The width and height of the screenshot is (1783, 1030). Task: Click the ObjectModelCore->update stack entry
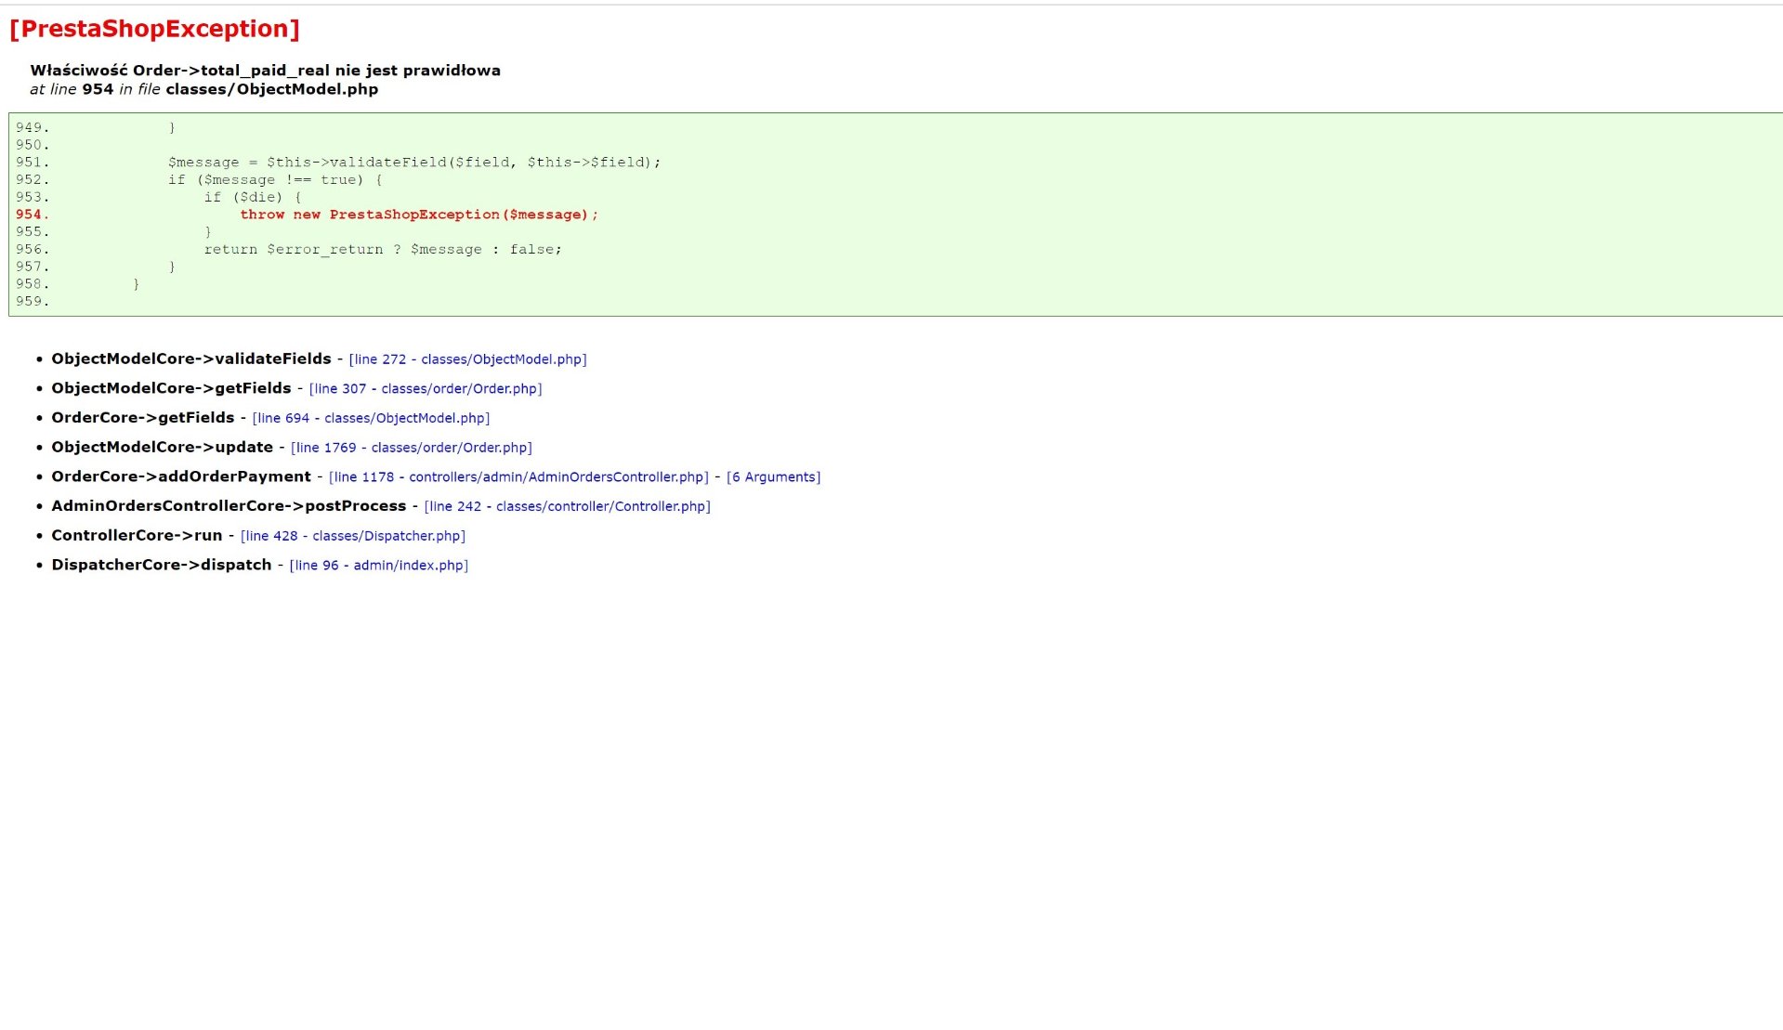pyautogui.click(x=163, y=448)
